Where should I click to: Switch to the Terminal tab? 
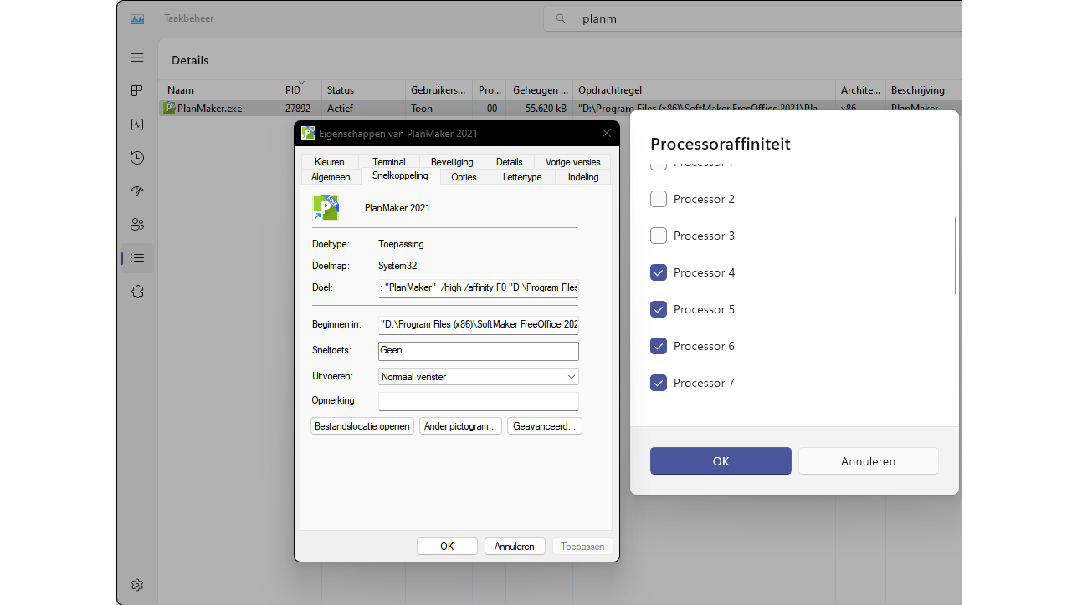(389, 162)
